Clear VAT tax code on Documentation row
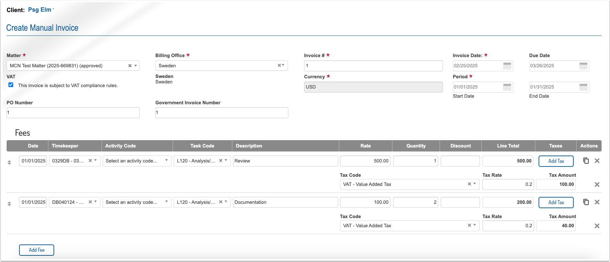The width and height of the screenshot is (610, 262). (469, 225)
